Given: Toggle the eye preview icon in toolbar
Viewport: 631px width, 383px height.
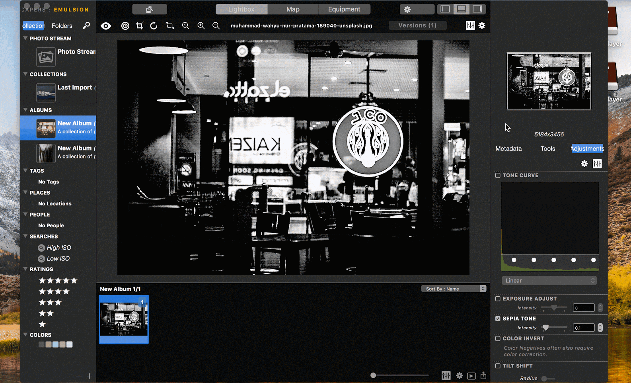Looking at the screenshot, I should pos(106,26).
